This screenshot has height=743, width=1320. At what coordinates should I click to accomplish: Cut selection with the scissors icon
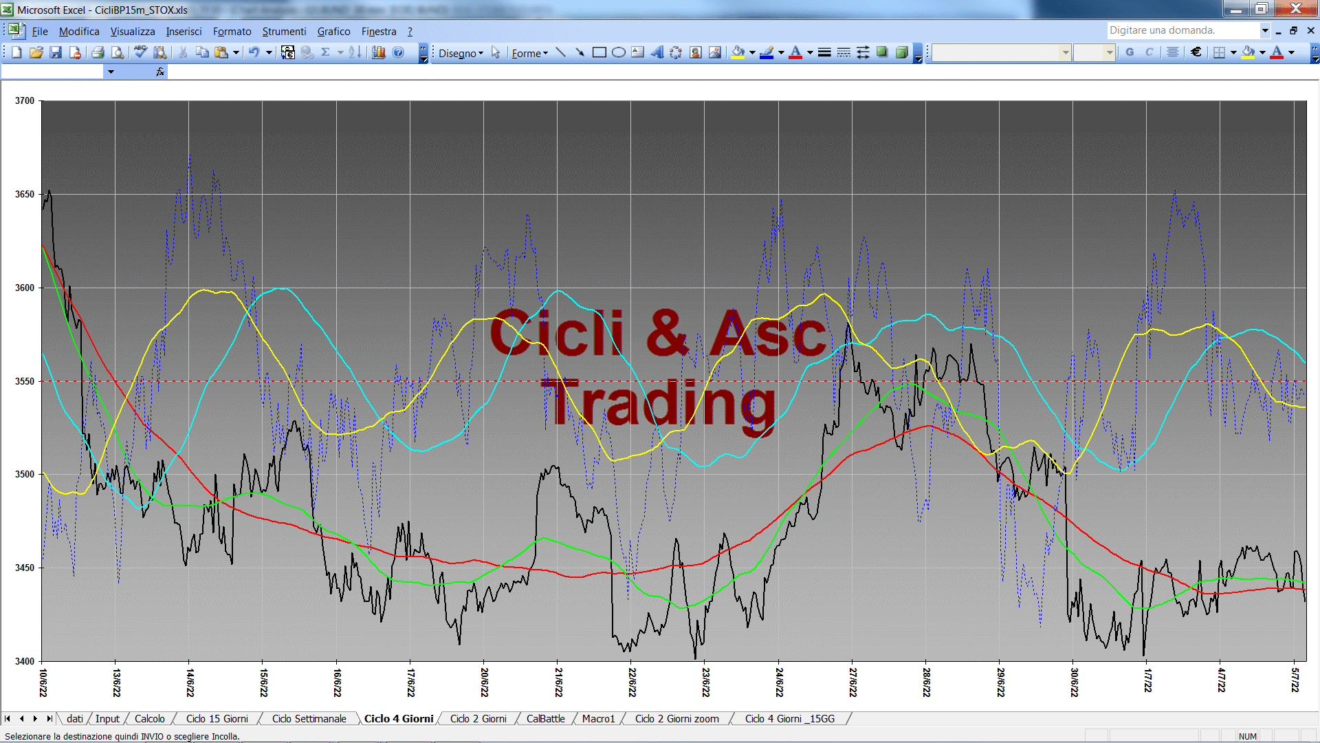click(x=183, y=52)
